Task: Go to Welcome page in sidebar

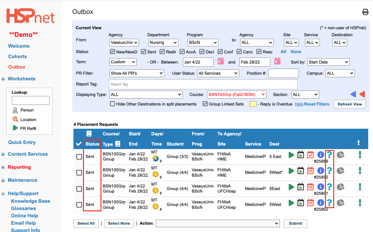Action: pyautogui.click(x=19, y=46)
